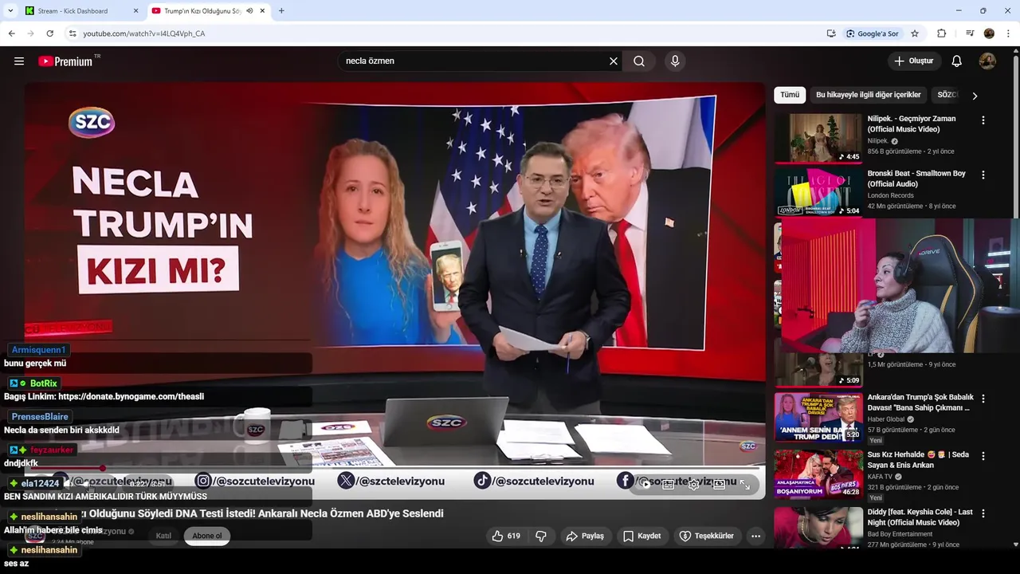Clear the search box with X icon

click(x=614, y=61)
